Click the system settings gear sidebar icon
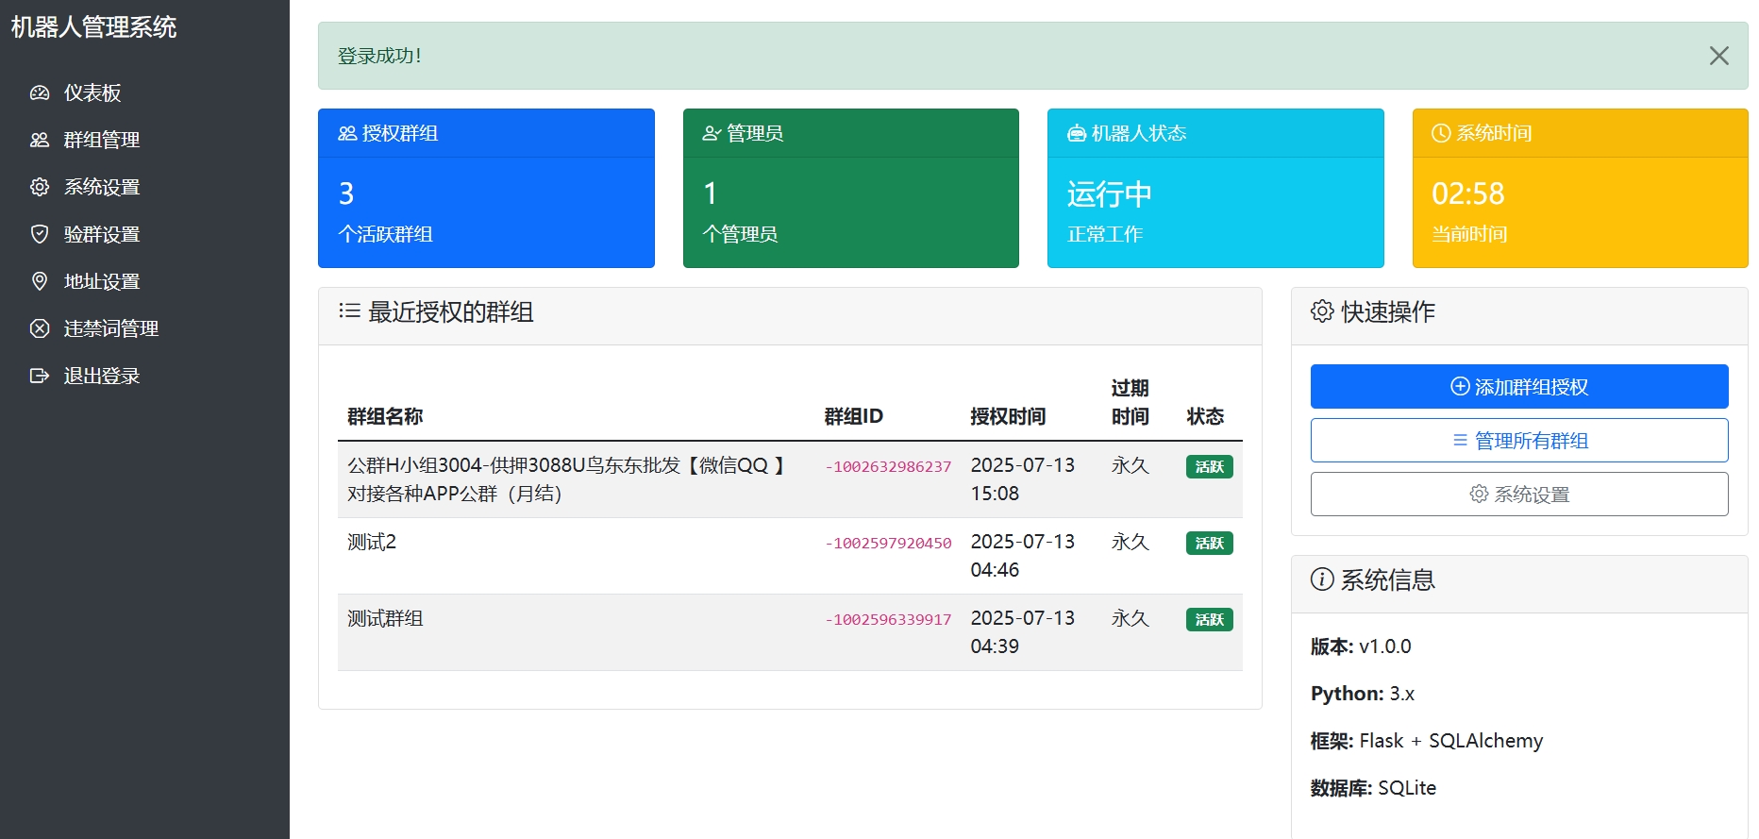The width and height of the screenshot is (1759, 839). point(40,187)
